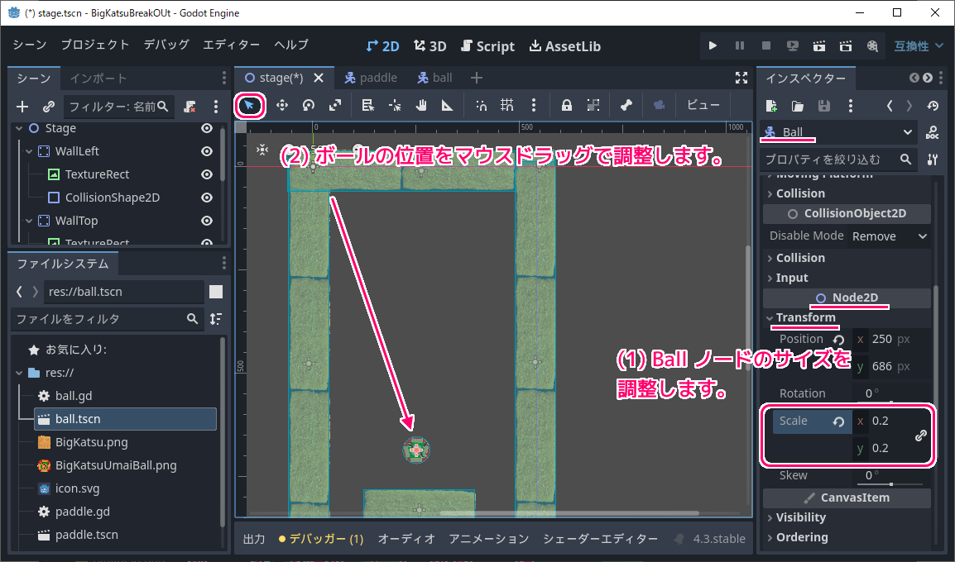Stop the running project
The height and width of the screenshot is (562, 955).
coord(766,45)
